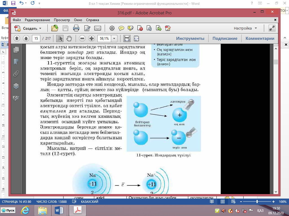Add a sticky note comment
Viewport: 289px width, 216px height.
tap(121, 28)
